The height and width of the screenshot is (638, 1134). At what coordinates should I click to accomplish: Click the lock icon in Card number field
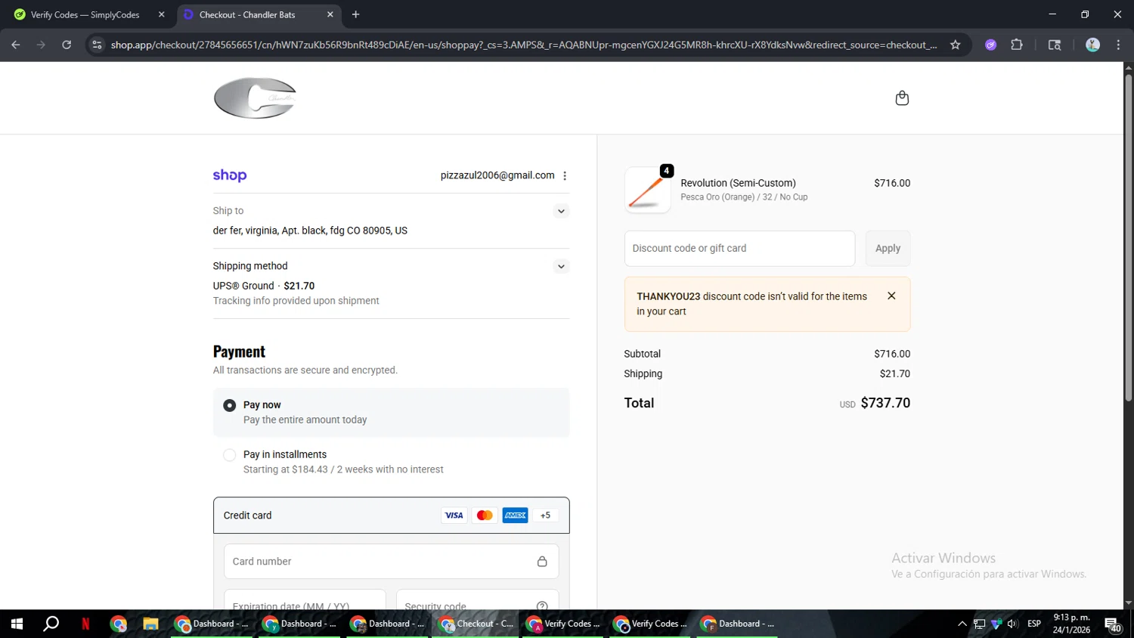542,562
